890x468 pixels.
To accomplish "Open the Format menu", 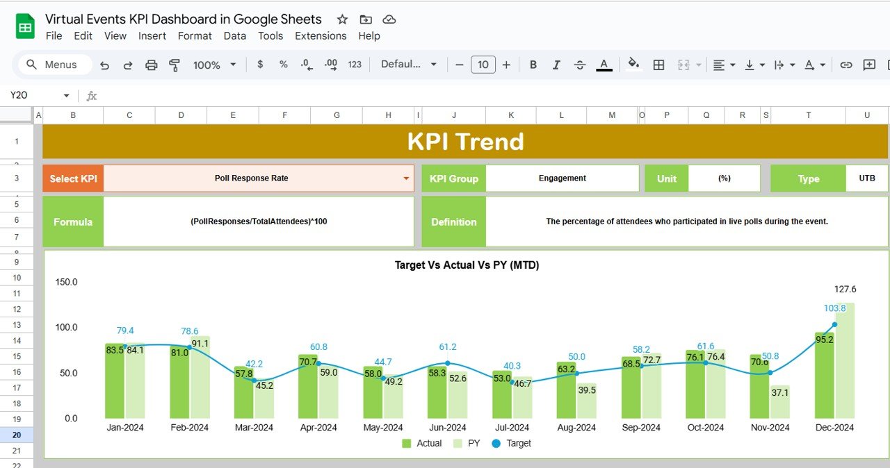I will point(195,35).
